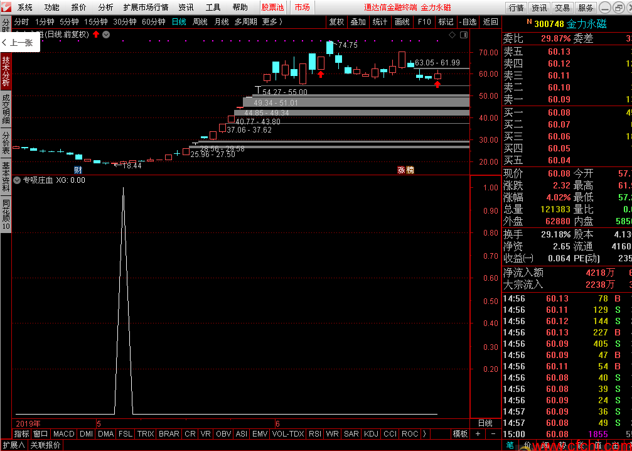
Task: Toggle the side panel icon beside diamond
Action: coord(464,35)
